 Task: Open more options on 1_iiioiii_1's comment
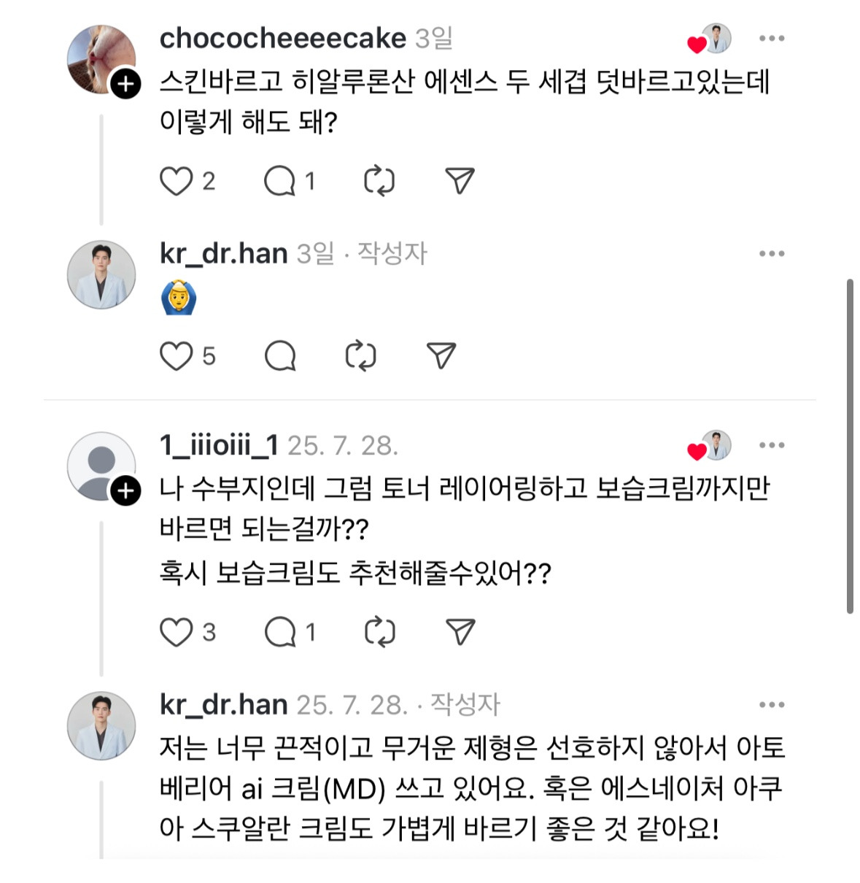772,445
